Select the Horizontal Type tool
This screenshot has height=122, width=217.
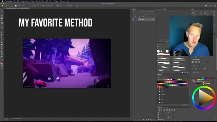tap(2, 49)
